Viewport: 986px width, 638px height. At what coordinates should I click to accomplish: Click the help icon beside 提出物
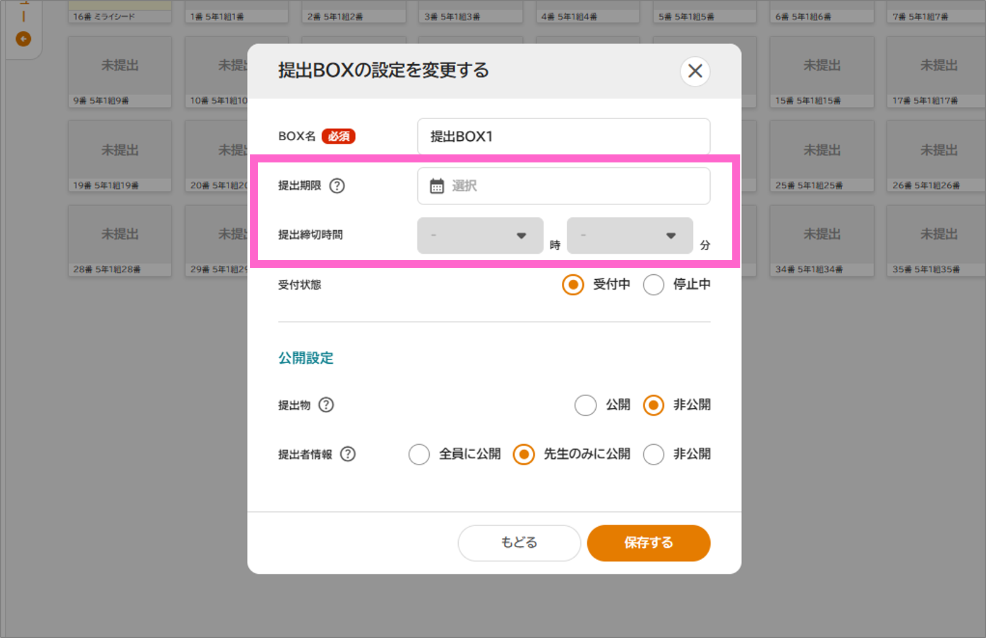click(x=326, y=405)
